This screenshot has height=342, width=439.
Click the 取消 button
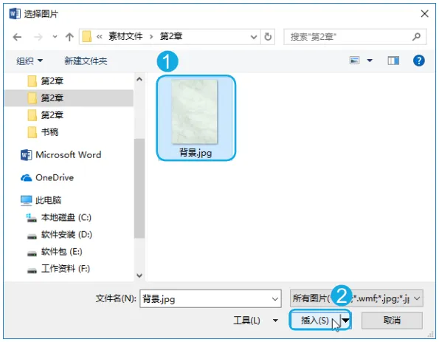pyautogui.click(x=392, y=320)
